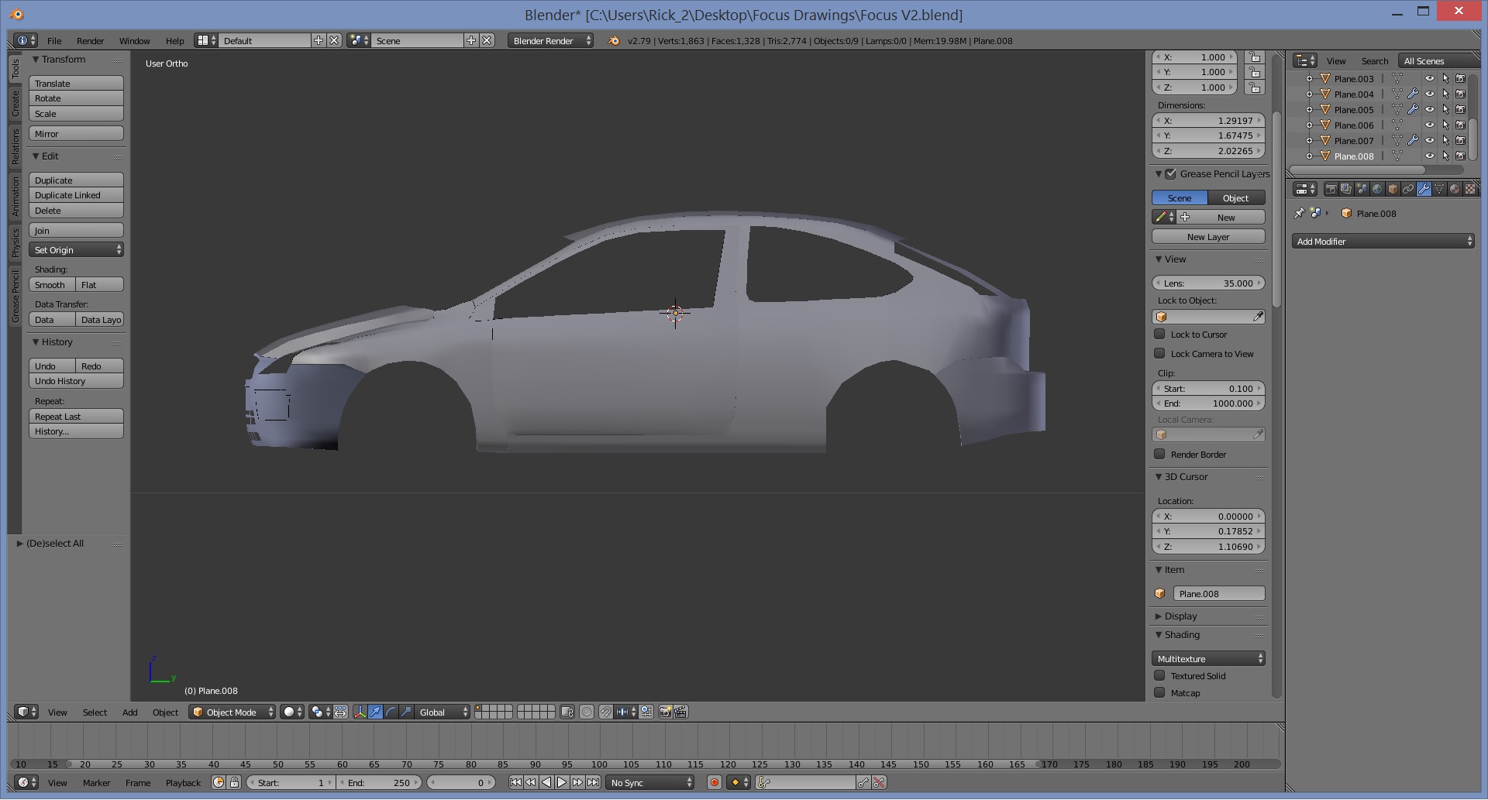Click the rotate manipulator arc icon
1488x800 pixels.
click(x=391, y=712)
